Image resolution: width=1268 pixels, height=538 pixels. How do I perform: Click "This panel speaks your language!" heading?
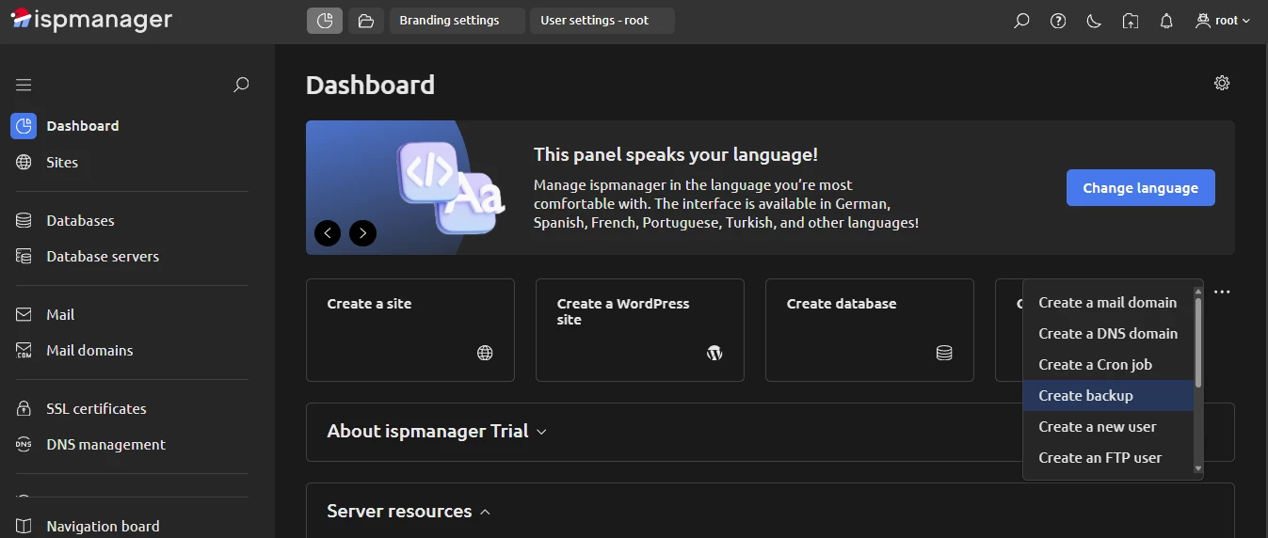(676, 155)
